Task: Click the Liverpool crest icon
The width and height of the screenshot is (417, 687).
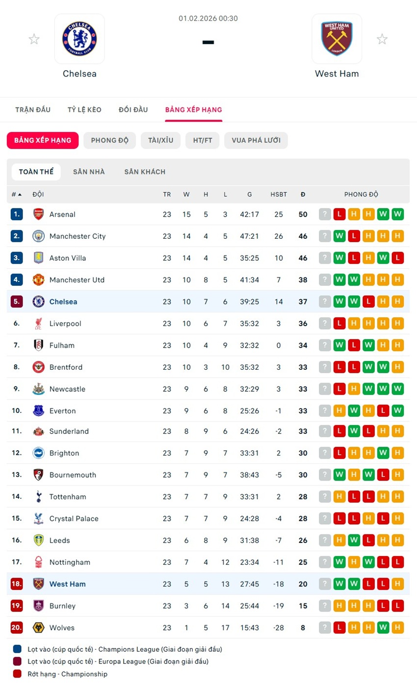Action: point(38,324)
